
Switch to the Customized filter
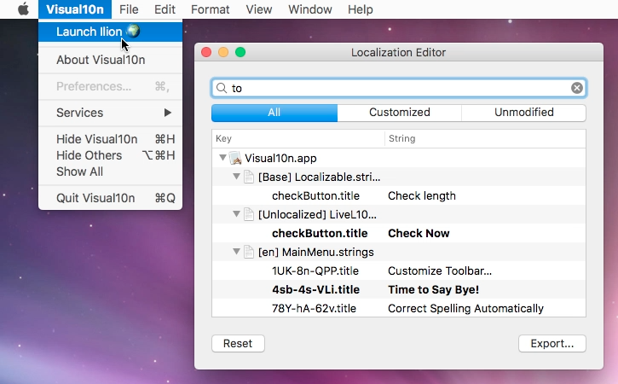coord(399,113)
